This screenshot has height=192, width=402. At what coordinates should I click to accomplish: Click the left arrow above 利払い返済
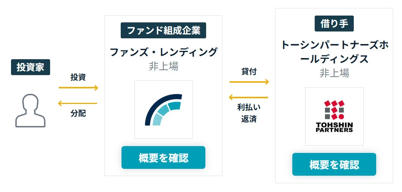(249, 98)
